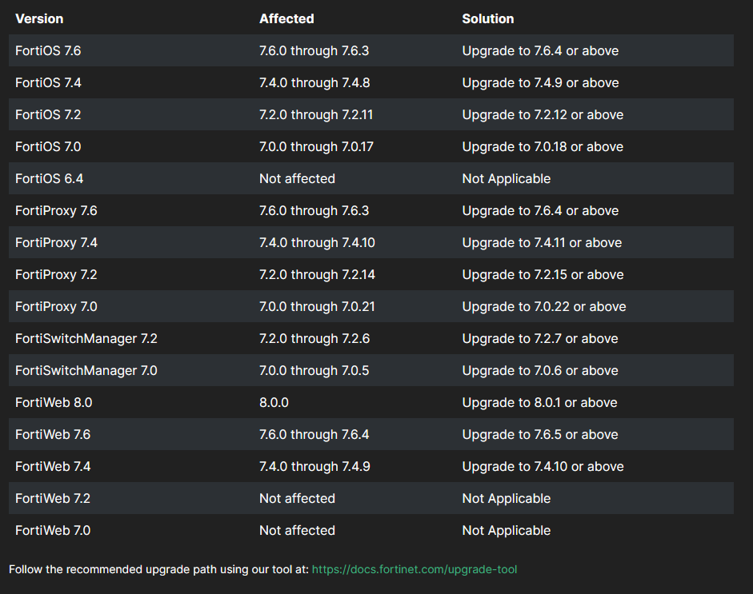Click 'Upgrade to 7.0.18 or above' text
The height and width of the screenshot is (594, 753).
point(543,146)
